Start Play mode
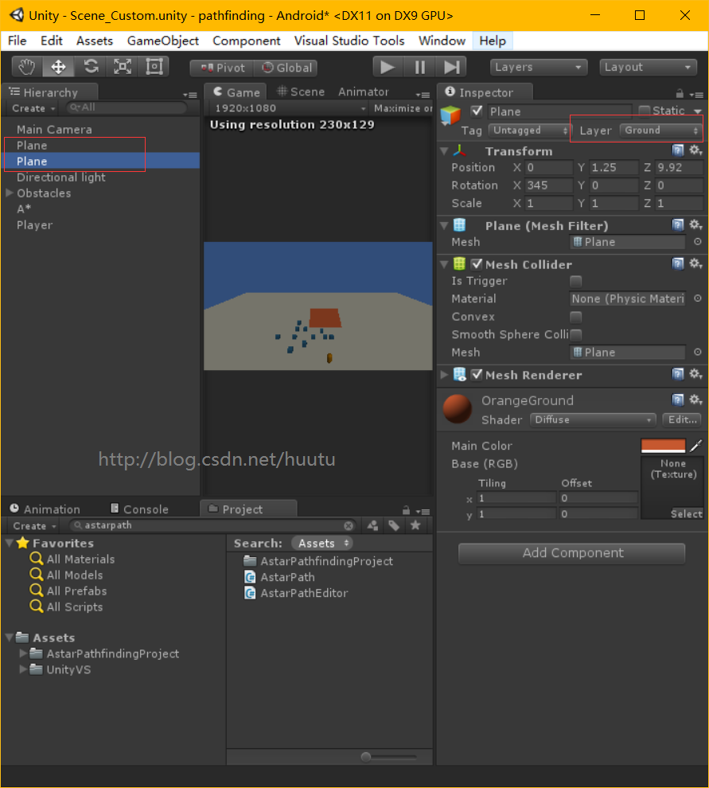The image size is (709, 788). pos(388,67)
